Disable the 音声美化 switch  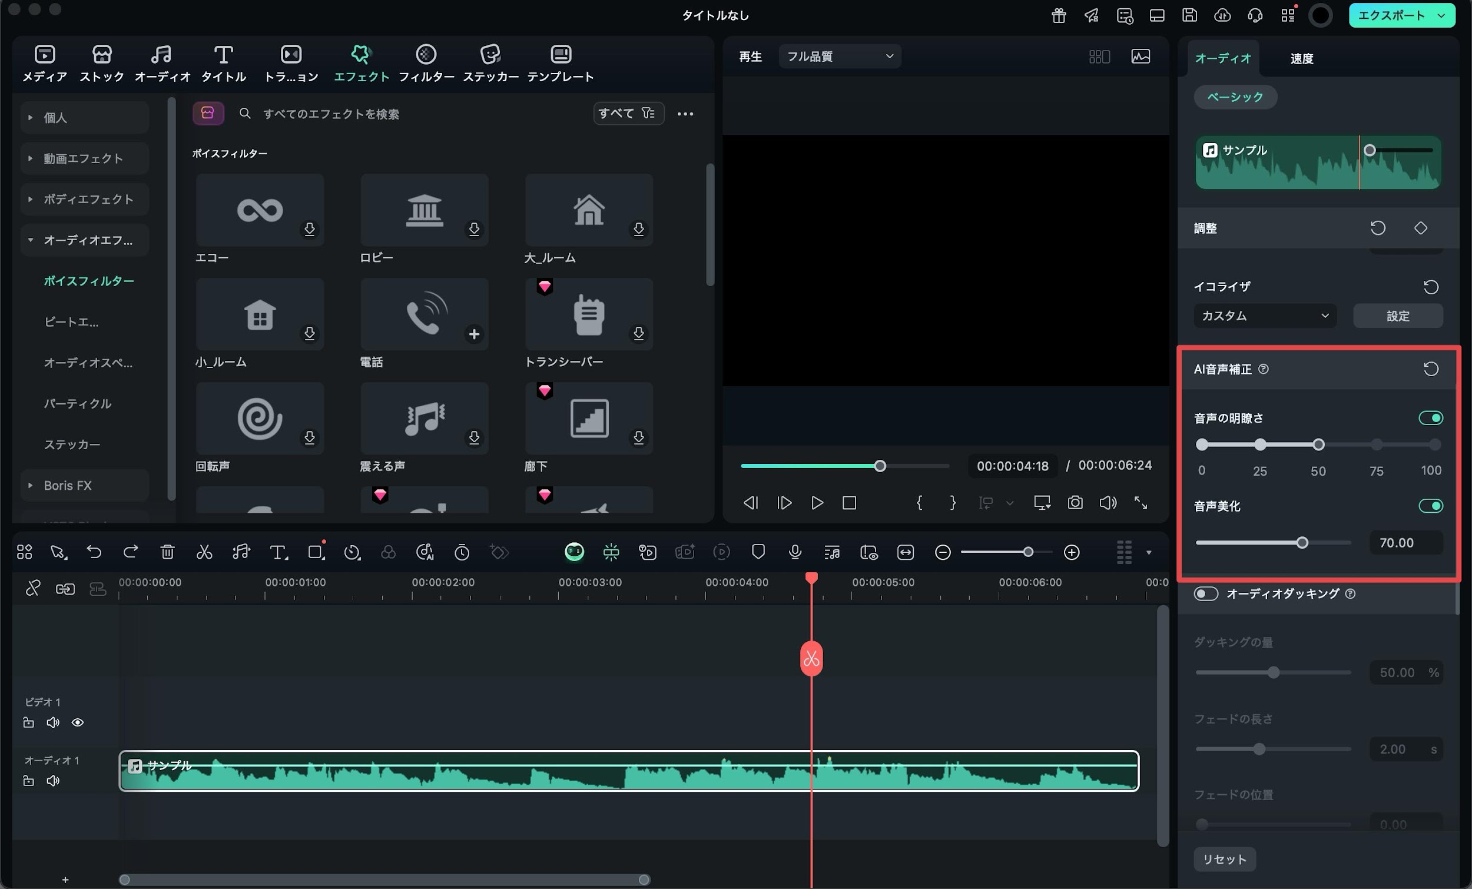point(1430,506)
